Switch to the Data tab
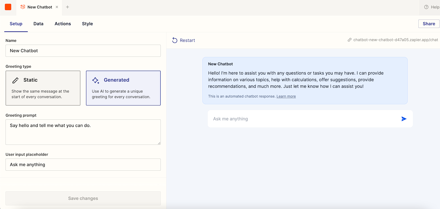The width and height of the screenshot is (440, 209). point(38,24)
